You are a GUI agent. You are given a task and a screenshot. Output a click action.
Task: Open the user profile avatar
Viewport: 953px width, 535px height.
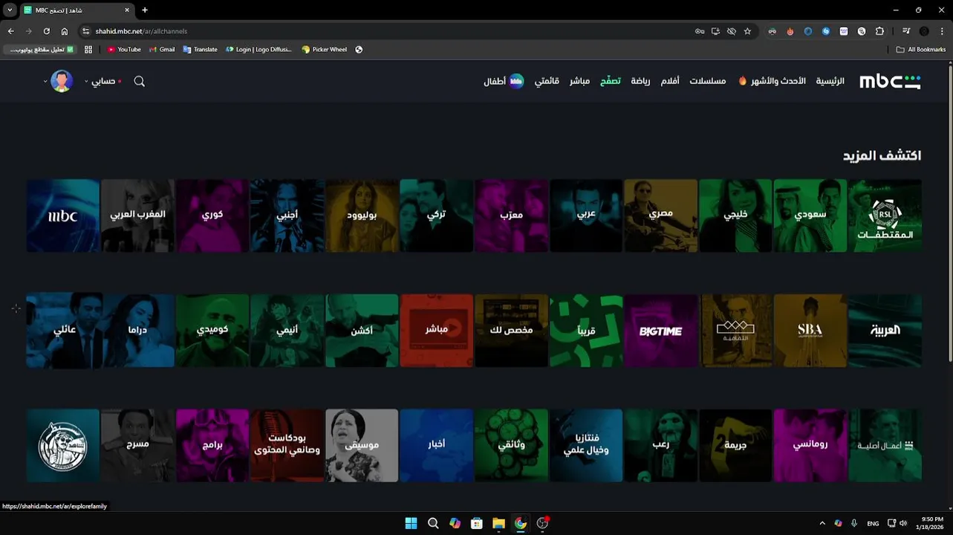point(62,81)
